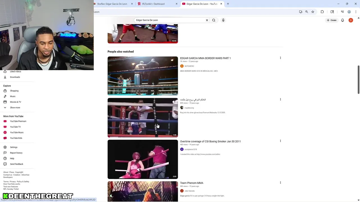Image resolution: width=360 pixels, height=202 pixels.
Task: Open Team Phenom MMA video title
Action: click(x=192, y=183)
